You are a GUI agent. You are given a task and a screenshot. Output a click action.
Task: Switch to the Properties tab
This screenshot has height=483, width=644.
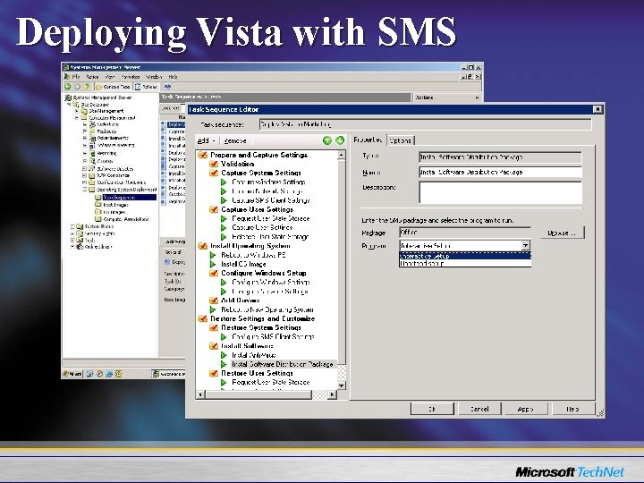tap(368, 140)
